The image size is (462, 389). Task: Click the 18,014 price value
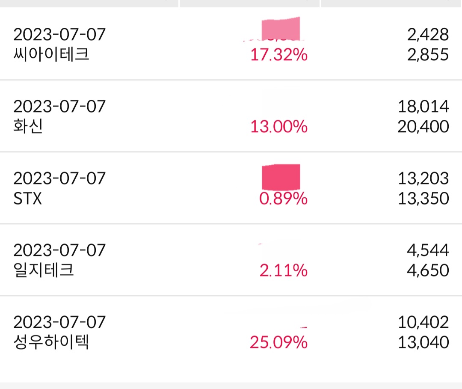[423, 106]
